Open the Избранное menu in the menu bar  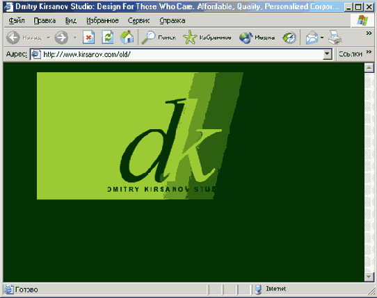[x=102, y=21]
